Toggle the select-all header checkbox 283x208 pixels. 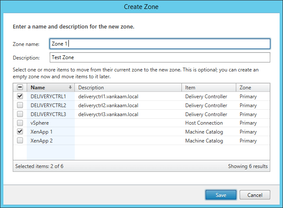click(x=20, y=88)
